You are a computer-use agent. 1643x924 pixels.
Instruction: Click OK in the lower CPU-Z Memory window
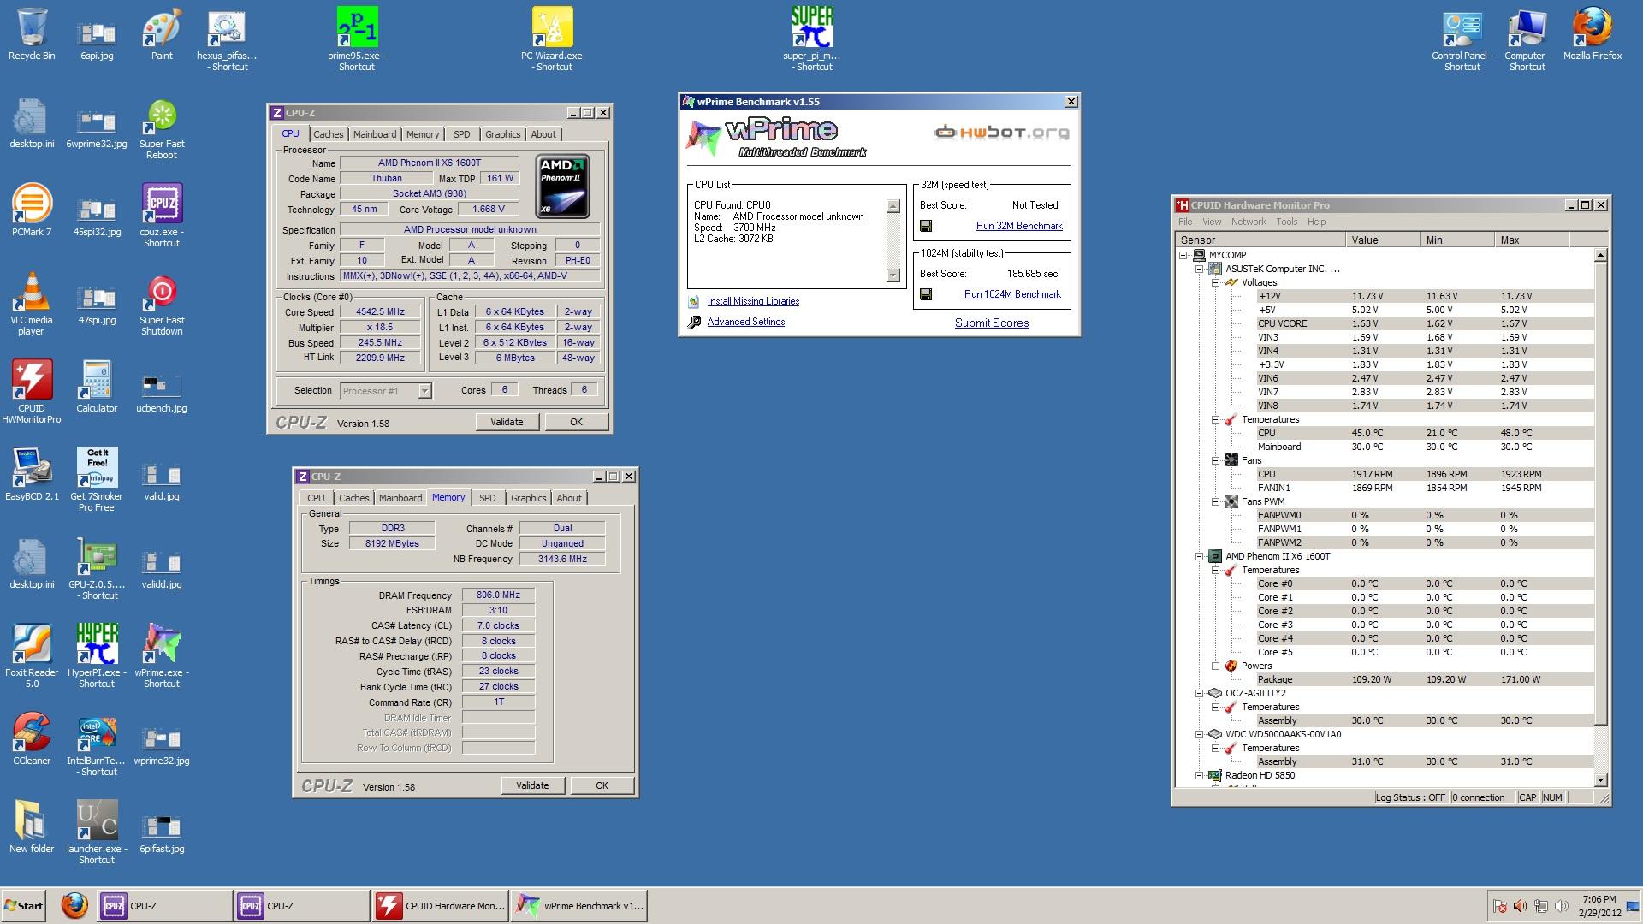pos(602,785)
